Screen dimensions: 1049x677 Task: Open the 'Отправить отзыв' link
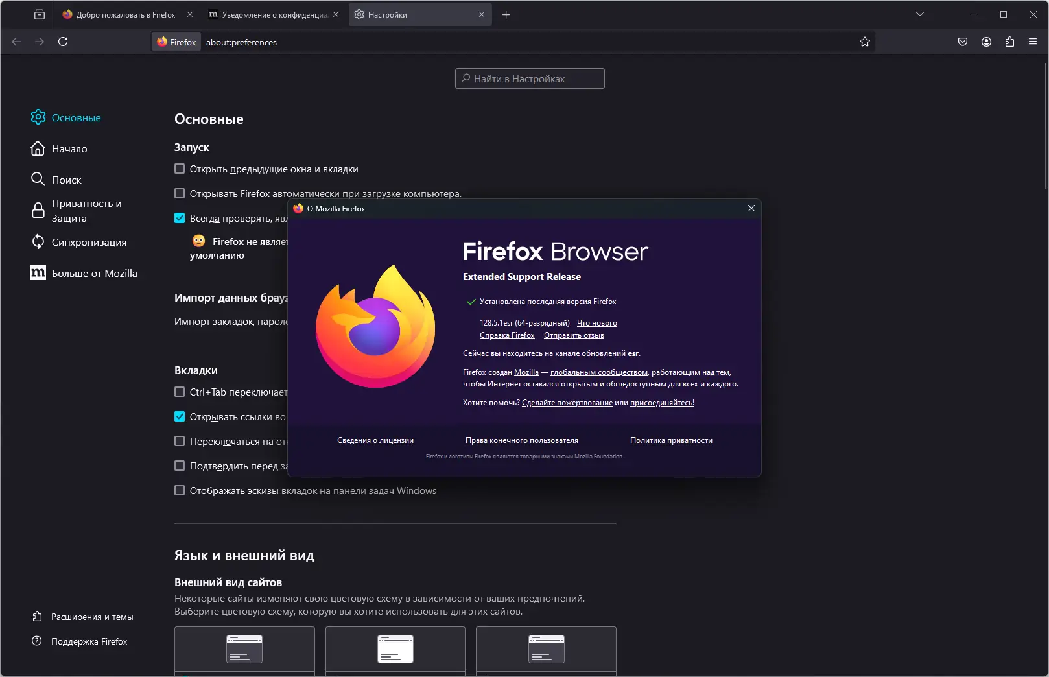[574, 335]
